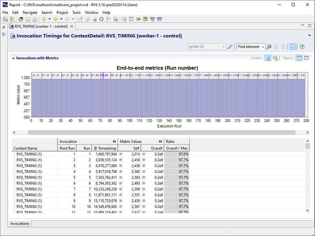
Task: Open the Find element combo box
Action: click(251, 47)
